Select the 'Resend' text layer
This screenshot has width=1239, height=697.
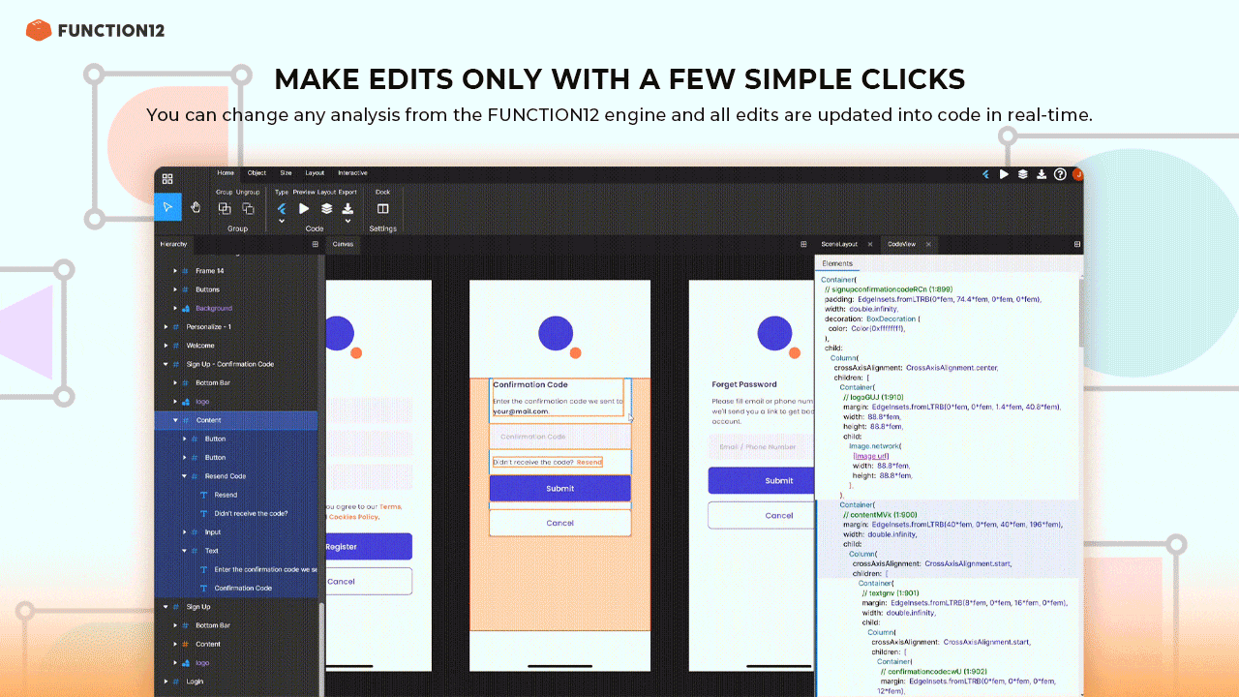coord(226,495)
